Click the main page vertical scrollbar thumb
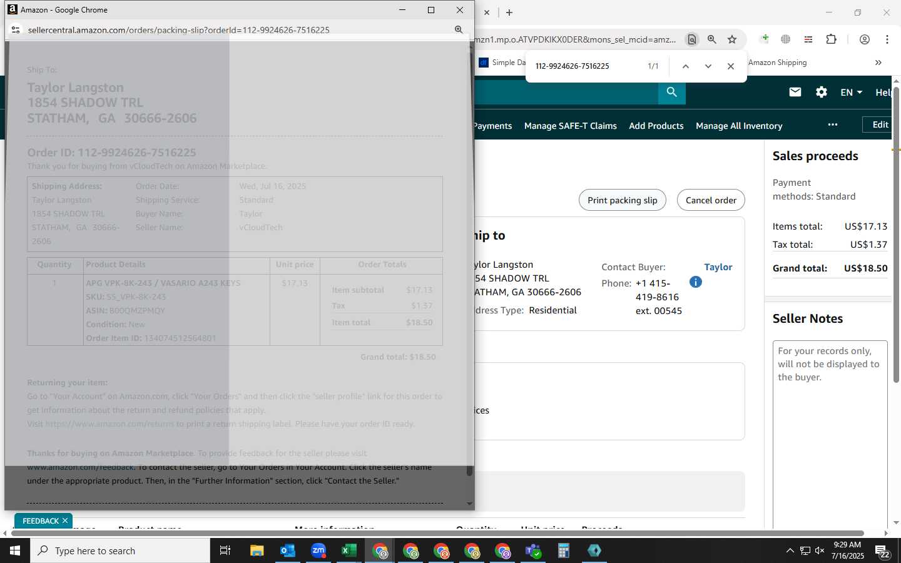Screen dimensions: 901x563 pyautogui.click(x=896, y=235)
